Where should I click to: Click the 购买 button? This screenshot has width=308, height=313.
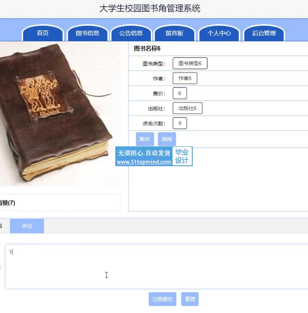[x=145, y=139]
